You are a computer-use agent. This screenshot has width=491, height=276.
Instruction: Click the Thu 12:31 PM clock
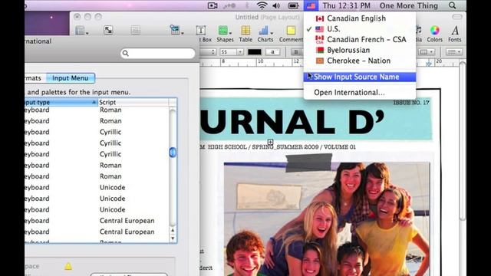click(346, 5)
